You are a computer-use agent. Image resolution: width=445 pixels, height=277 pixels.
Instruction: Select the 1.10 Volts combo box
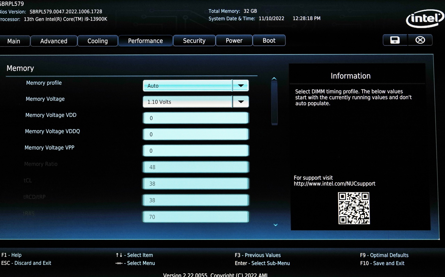coord(196,102)
